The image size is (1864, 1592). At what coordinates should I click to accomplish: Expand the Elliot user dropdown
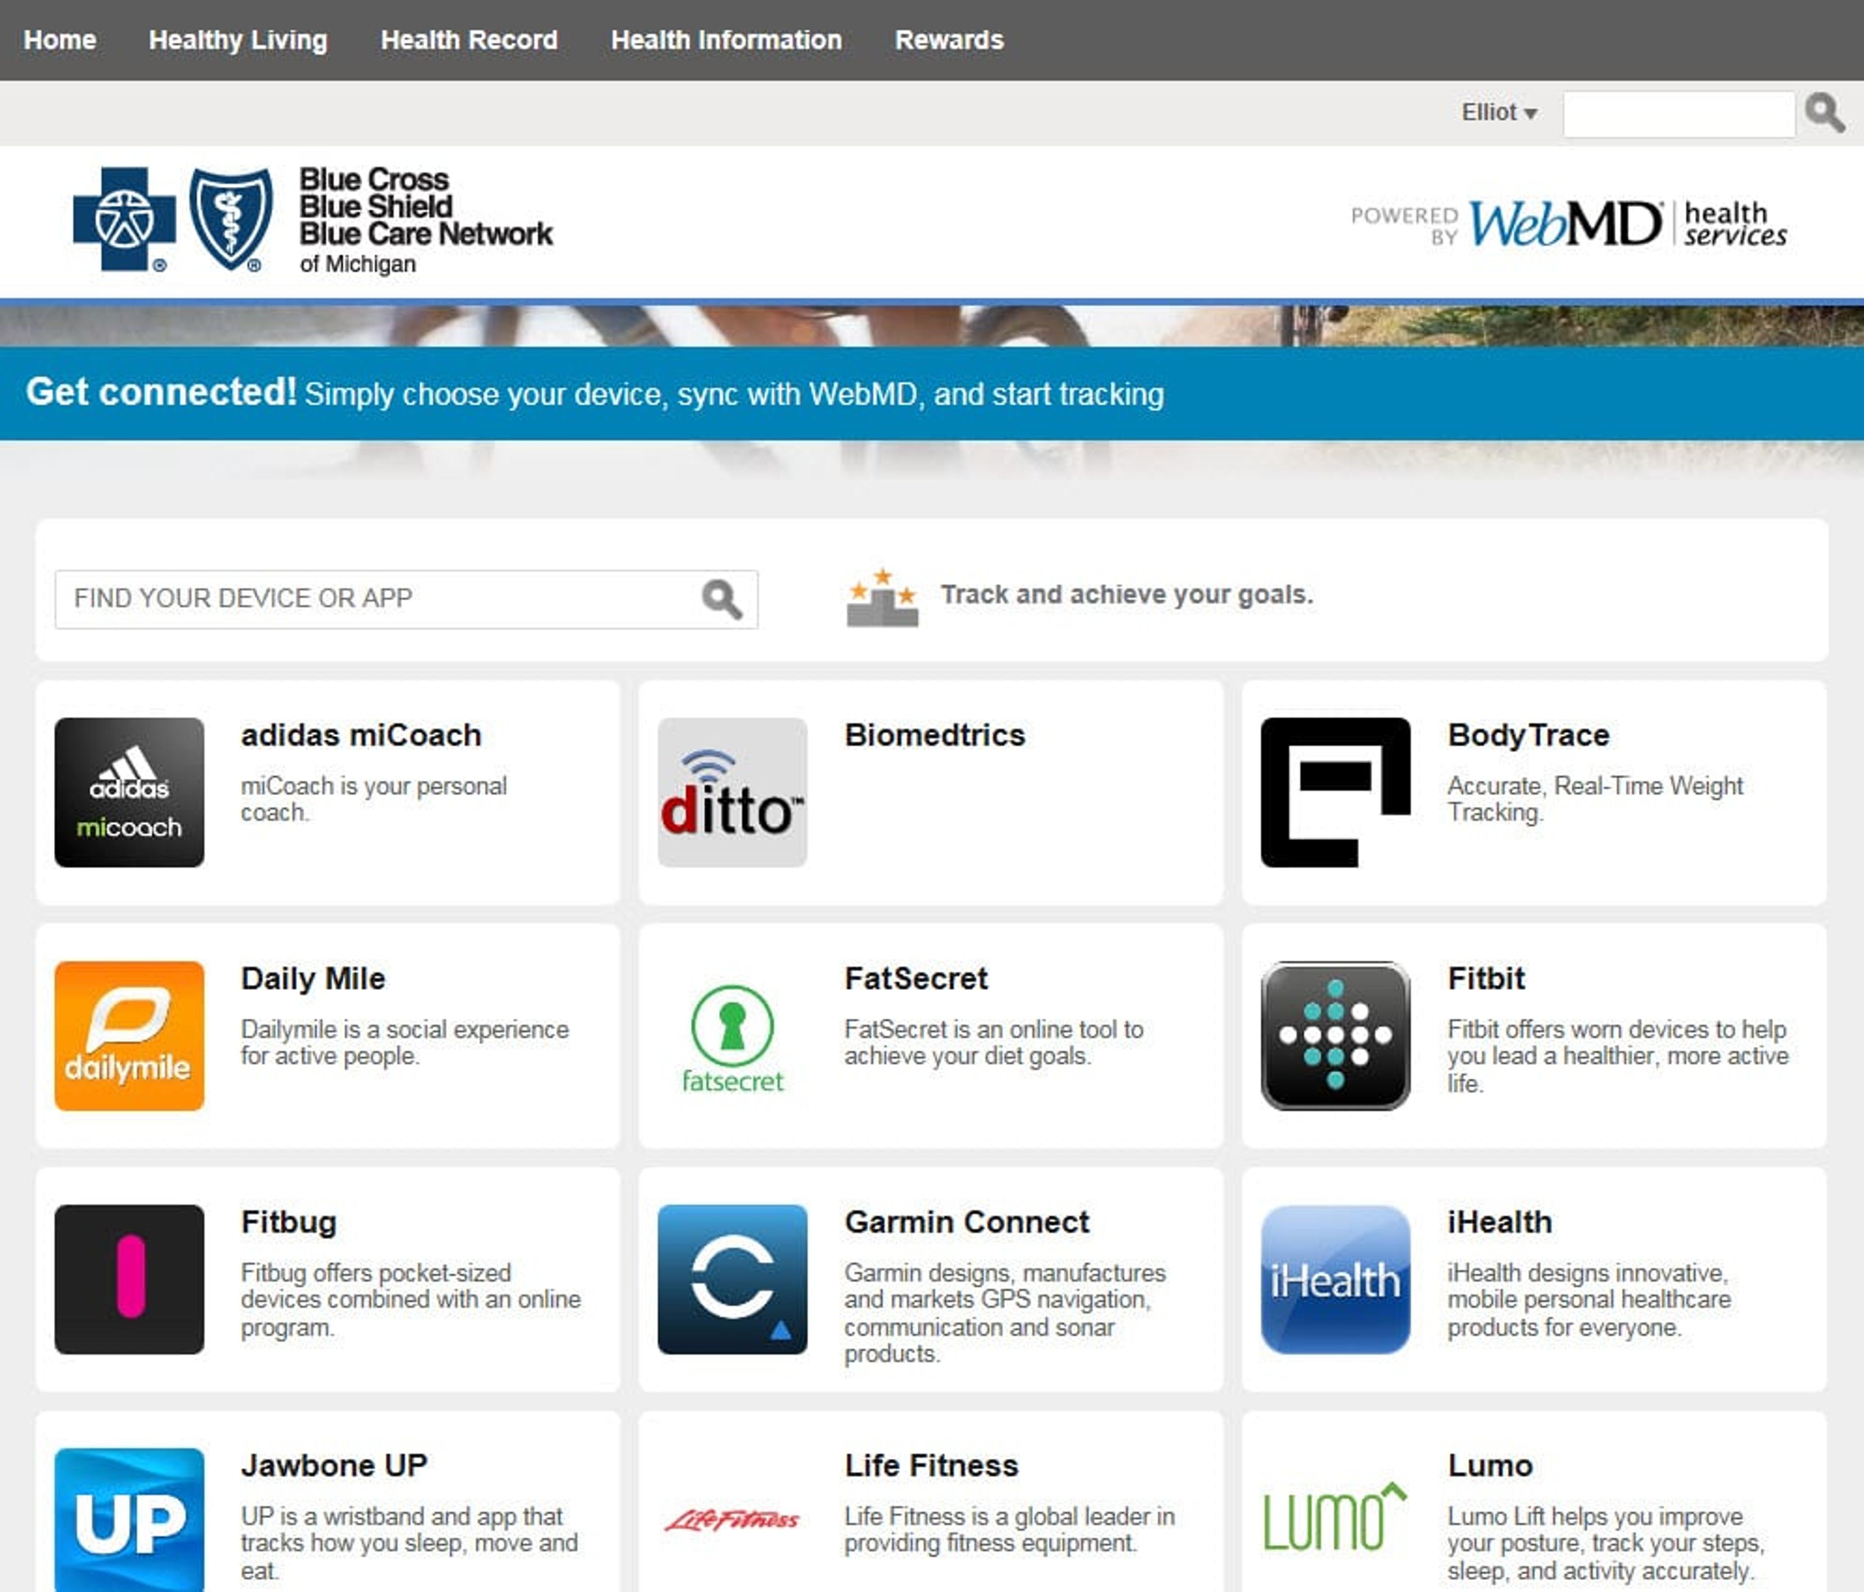point(1499,113)
